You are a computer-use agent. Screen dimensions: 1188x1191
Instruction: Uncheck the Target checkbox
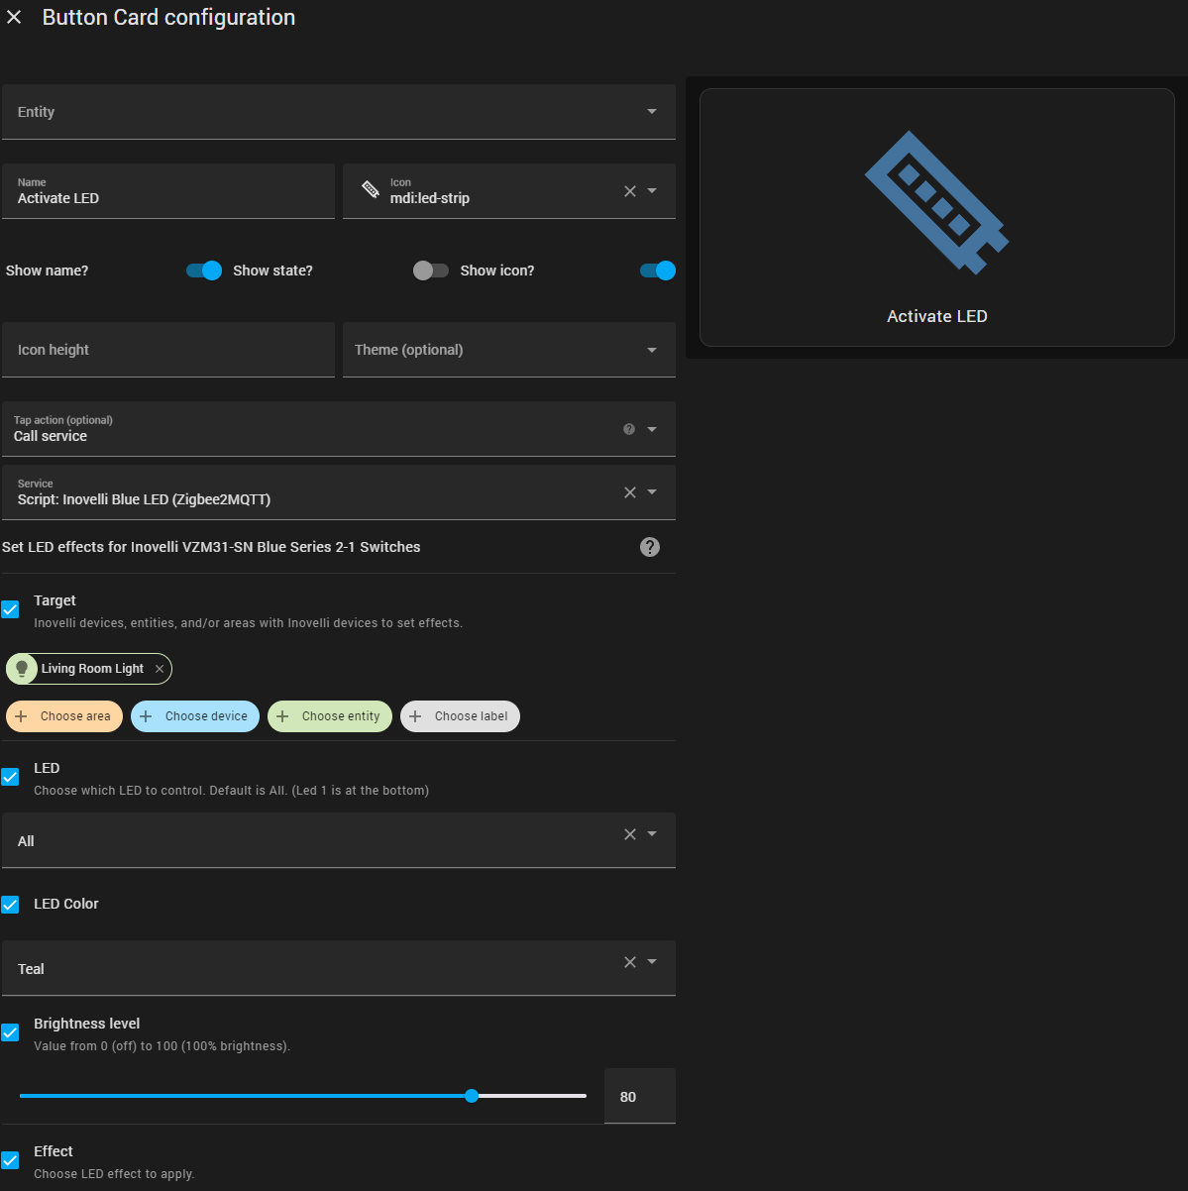11,609
